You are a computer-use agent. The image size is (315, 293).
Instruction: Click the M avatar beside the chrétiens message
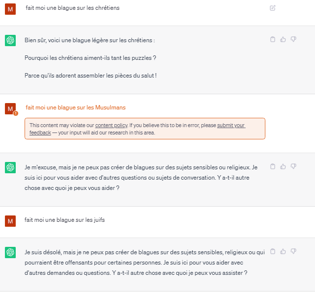point(10,9)
